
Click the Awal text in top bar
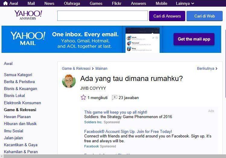[14, 3]
